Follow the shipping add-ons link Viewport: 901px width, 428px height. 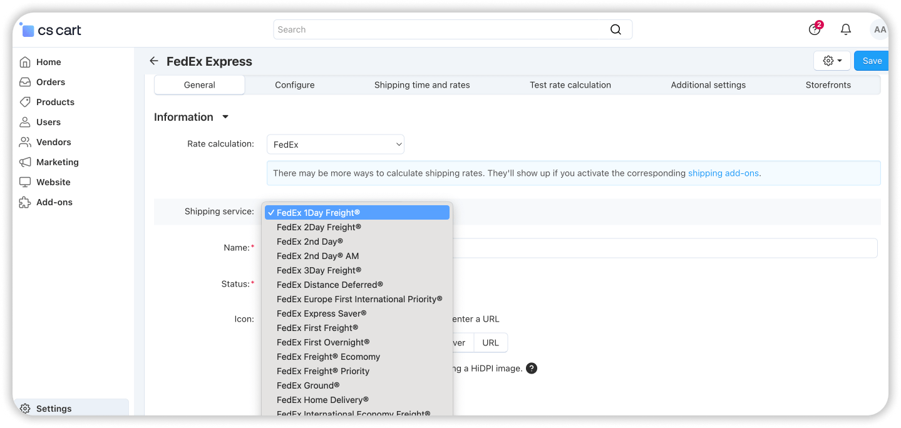(723, 173)
